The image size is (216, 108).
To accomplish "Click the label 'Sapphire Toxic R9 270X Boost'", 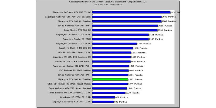I will coord(73,62).
